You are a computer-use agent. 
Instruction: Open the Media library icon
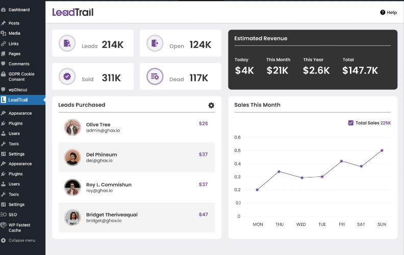[x=3, y=33]
